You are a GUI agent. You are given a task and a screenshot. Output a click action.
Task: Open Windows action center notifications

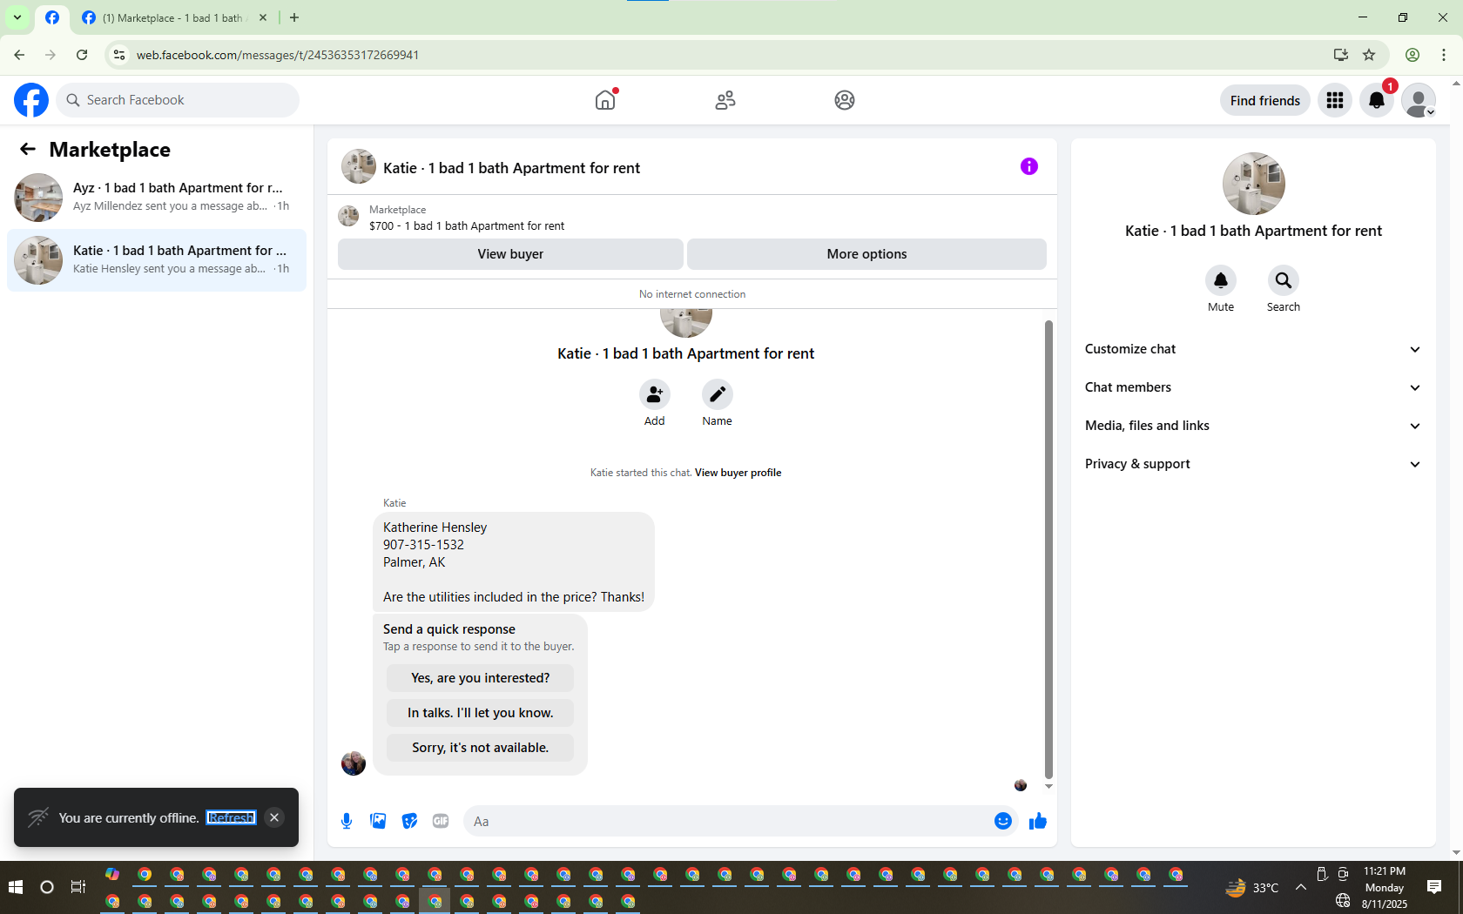click(x=1434, y=887)
